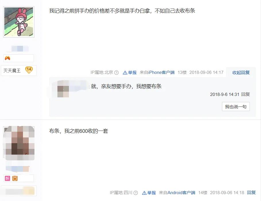261x201 pixels.
Task: Reply to the 14:31 sub-comment
Action: 245,94
